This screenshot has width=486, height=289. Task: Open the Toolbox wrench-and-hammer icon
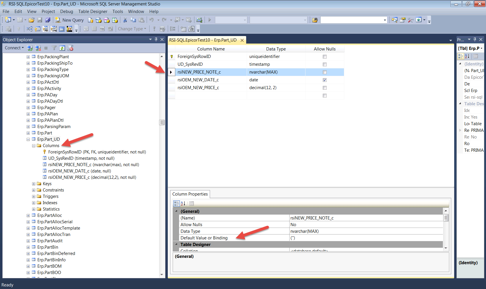(410, 20)
